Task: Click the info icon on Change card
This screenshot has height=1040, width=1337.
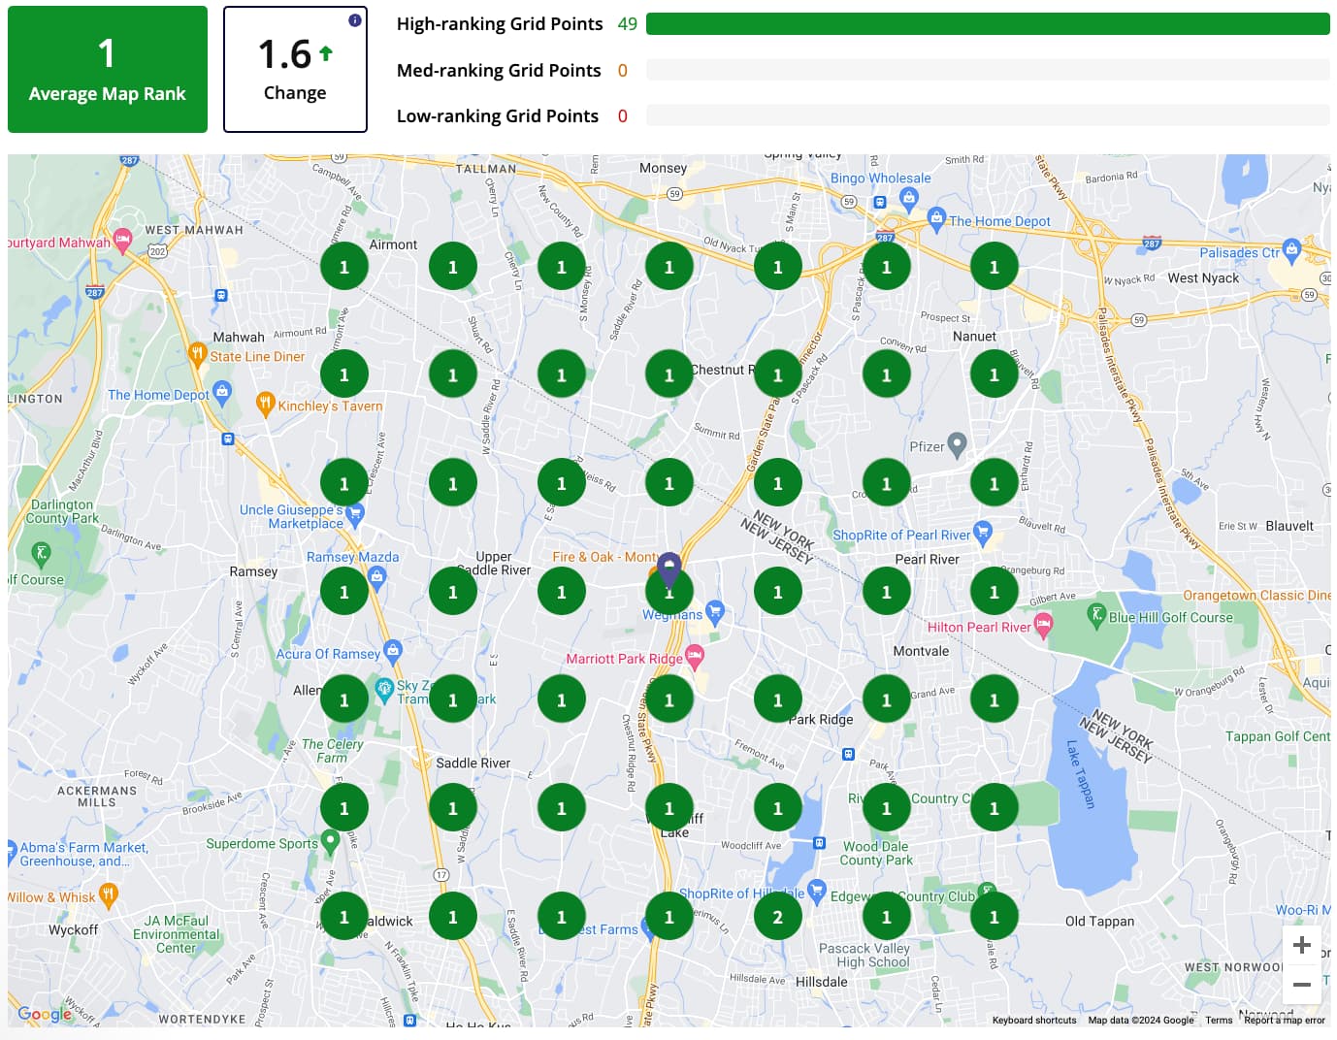Action: pyautogui.click(x=355, y=20)
